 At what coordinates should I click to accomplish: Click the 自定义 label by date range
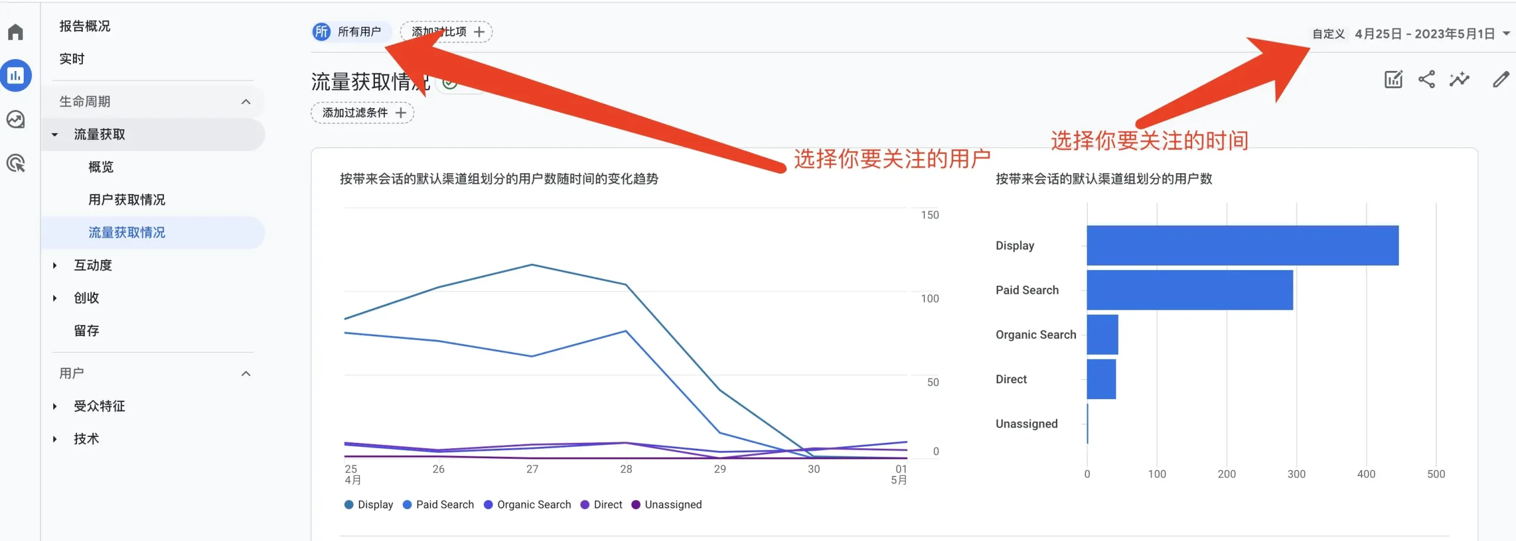1329,34
